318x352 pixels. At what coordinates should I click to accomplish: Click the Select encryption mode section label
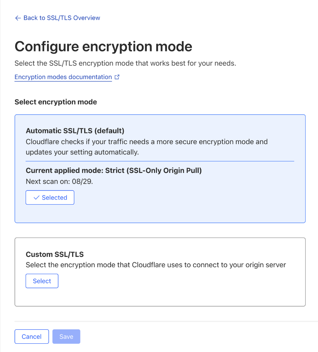[56, 102]
